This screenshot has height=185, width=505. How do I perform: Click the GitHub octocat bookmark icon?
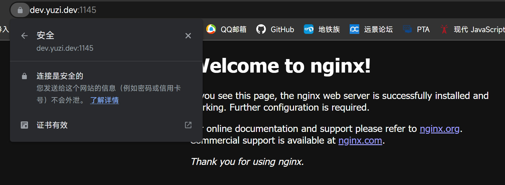pos(261,29)
